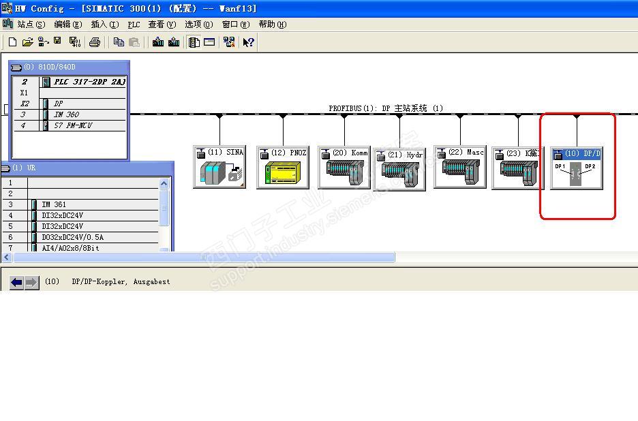Click the Print toolbar icon
The image size is (638, 421).
pos(95,42)
